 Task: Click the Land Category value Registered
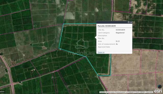click(120, 33)
